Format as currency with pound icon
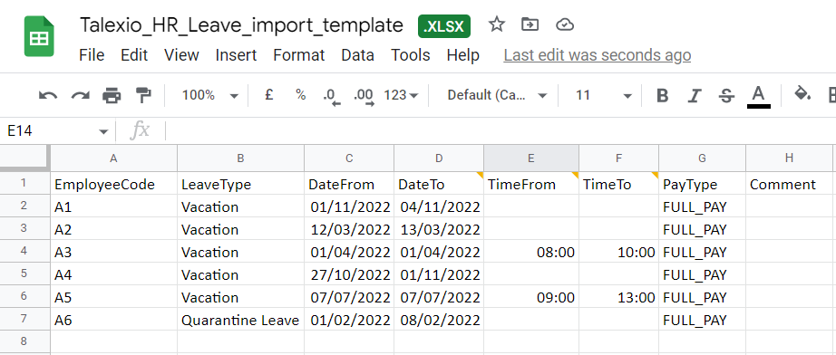The height and width of the screenshot is (355, 836). [x=269, y=95]
